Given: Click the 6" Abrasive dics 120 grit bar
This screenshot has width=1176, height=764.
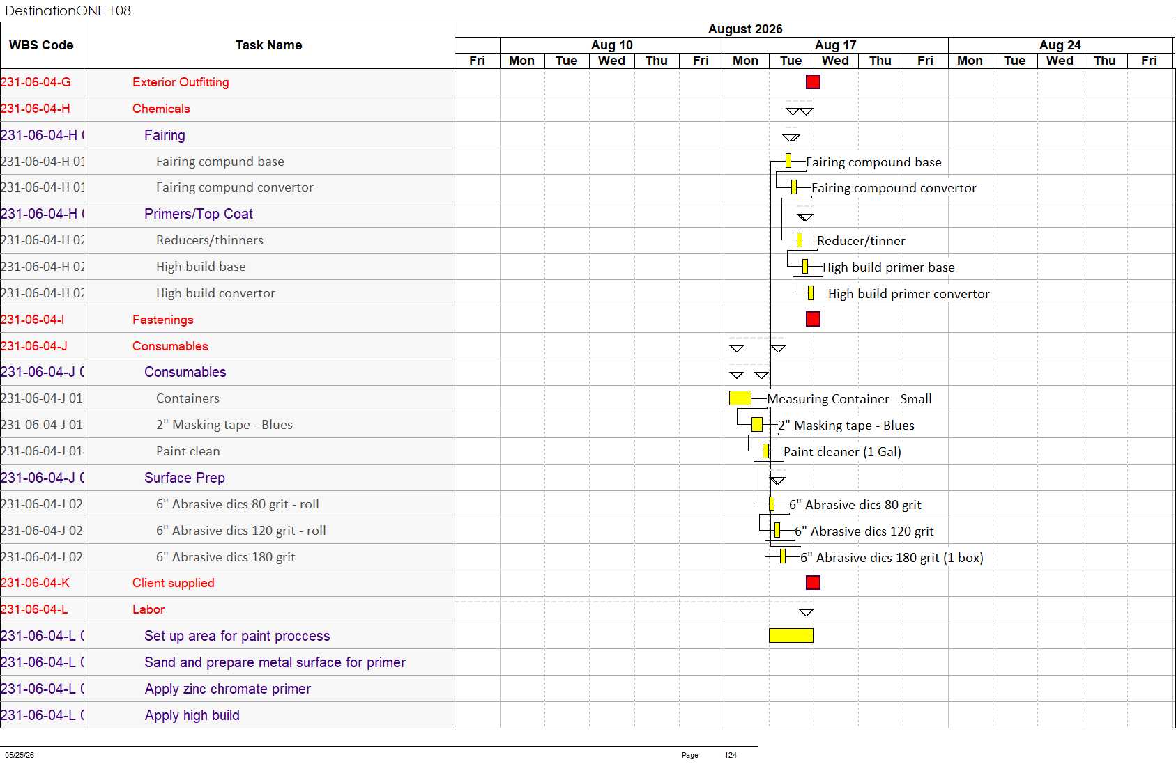Looking at the screenshot, I should [777, 531].
